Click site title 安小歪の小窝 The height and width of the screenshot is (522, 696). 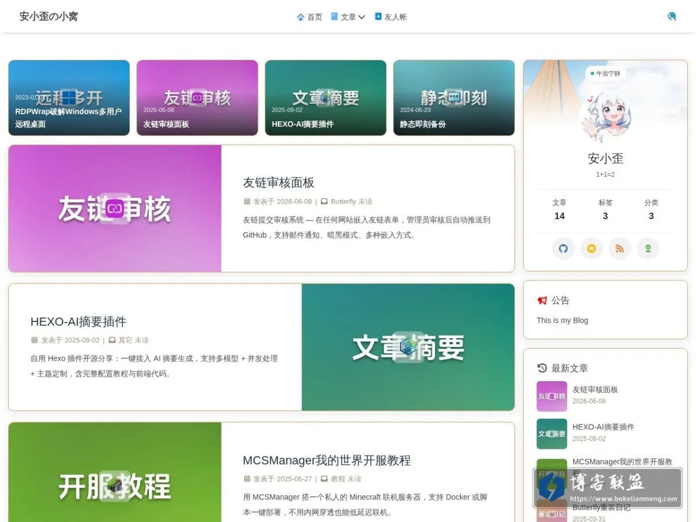[49, 16]
